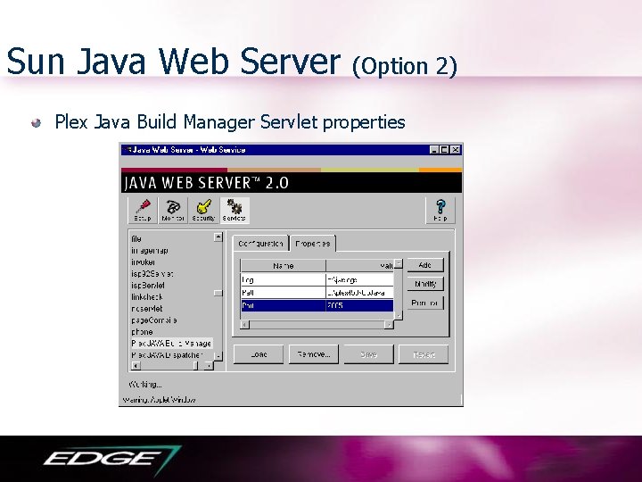Minimize the Java Web Server window
Image resolution: width=642 pixels, height=482 pixels.
[434, 150]
